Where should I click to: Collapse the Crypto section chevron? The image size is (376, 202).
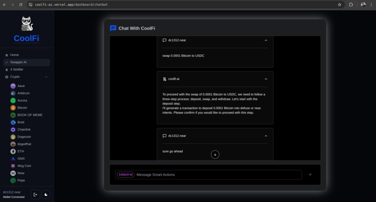tap(46, 77)
